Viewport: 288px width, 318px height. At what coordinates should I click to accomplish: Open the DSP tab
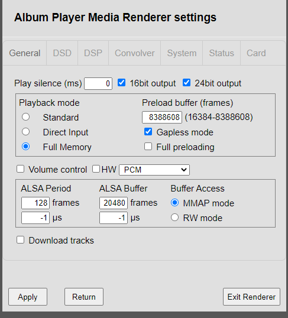pos(93,53)
